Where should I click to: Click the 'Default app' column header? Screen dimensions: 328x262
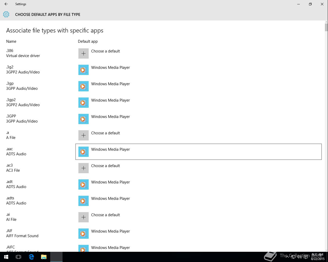click(x=88, y=41)
